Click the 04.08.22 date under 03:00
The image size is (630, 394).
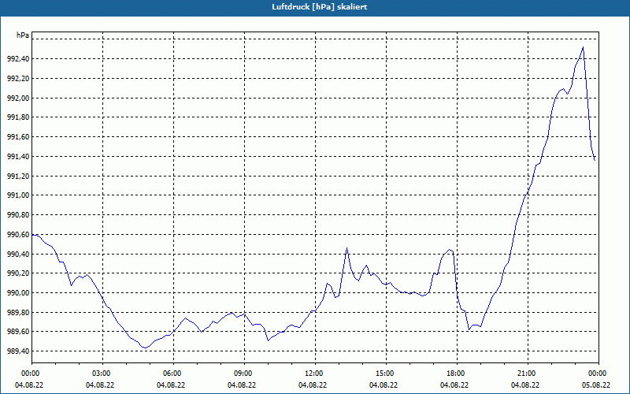click(x=100, y=385)
